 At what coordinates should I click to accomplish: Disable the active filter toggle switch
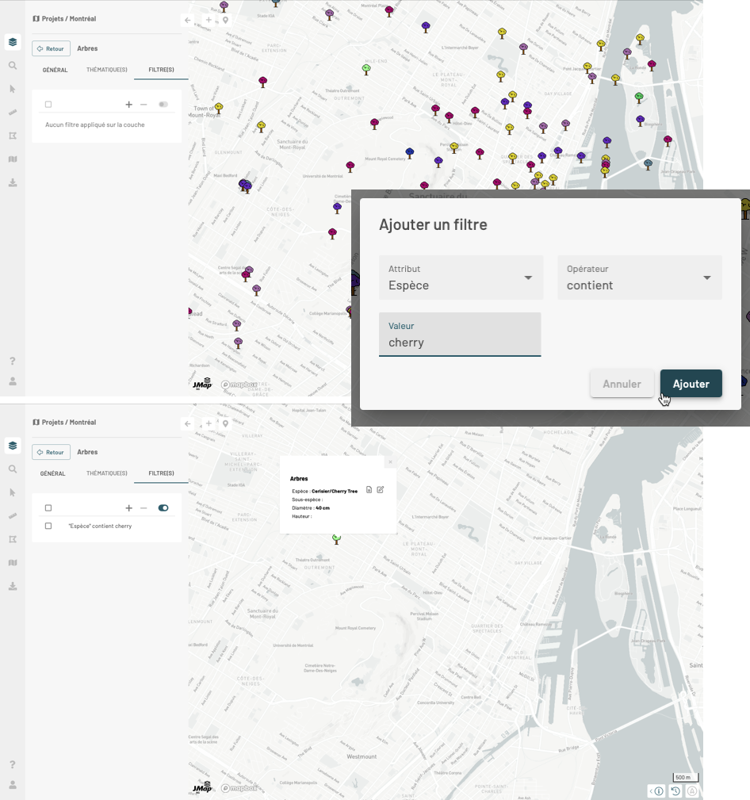(163, 508)
